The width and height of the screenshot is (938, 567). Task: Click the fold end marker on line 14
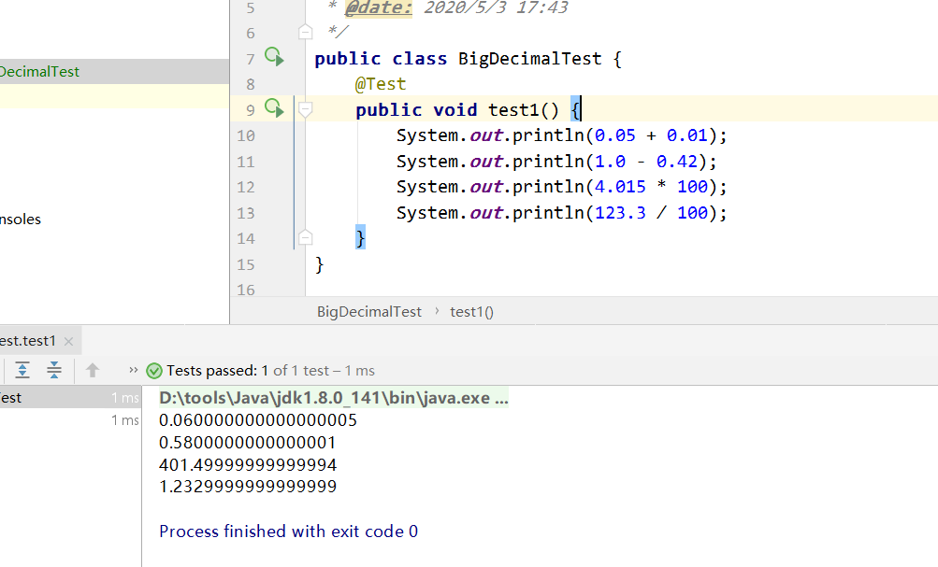(305, 238)
